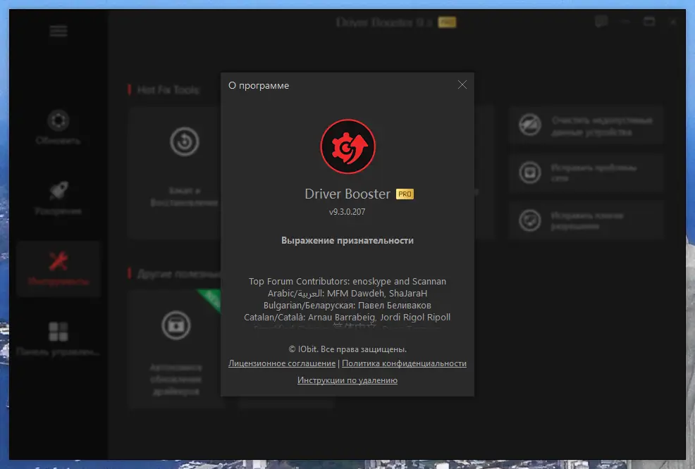Click the IObit copyright notice
The image size is (695, 469).
tap(347, 349)
